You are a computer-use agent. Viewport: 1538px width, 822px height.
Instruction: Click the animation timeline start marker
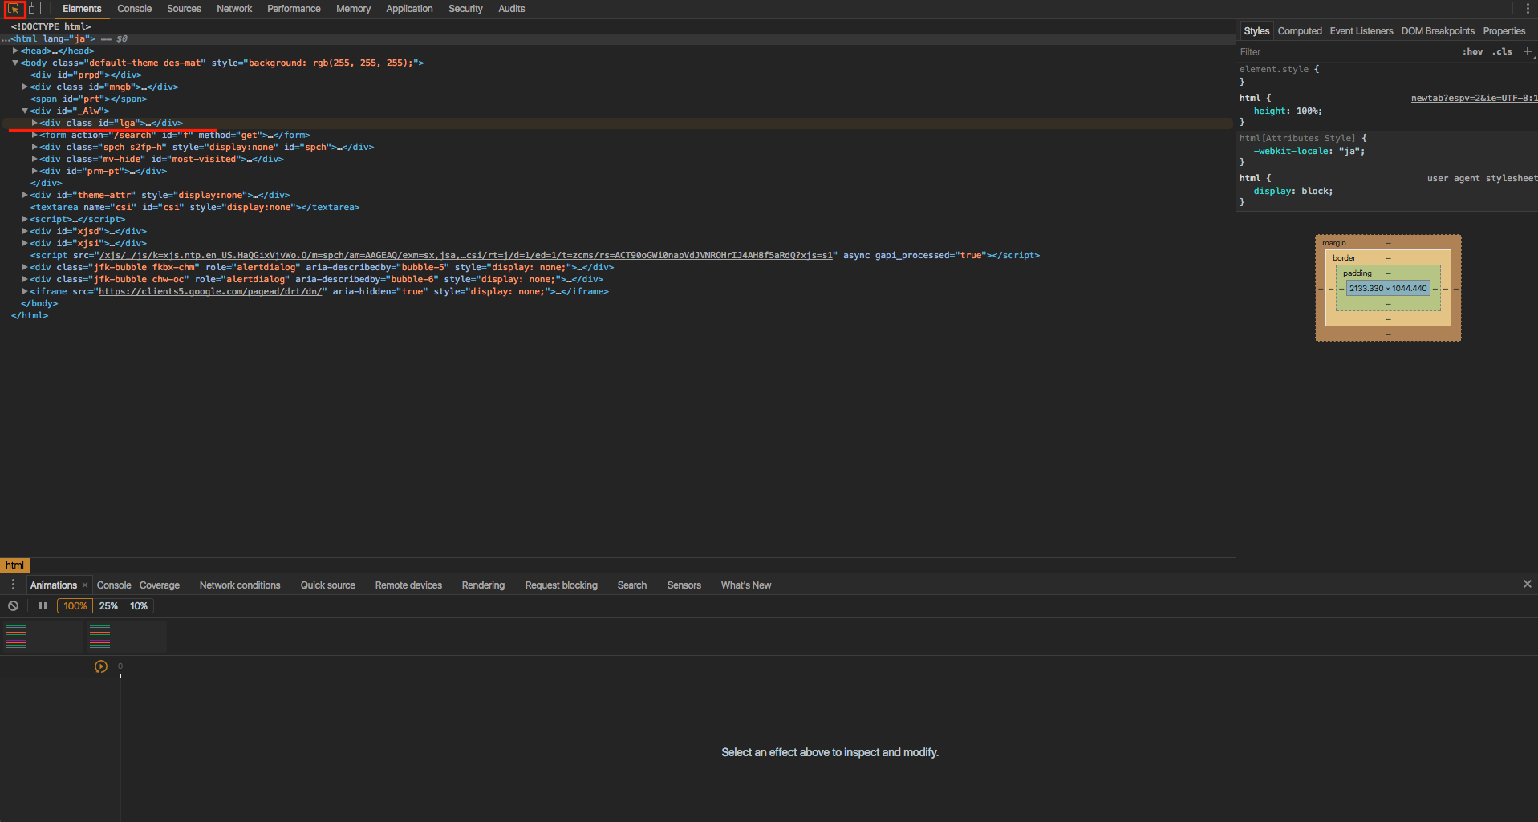[x=120, y=675]
